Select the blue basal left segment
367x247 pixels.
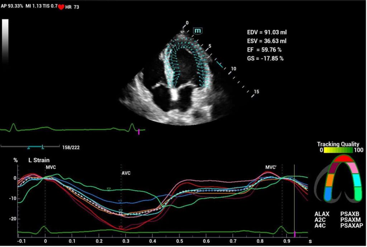(x=328, y=195)
